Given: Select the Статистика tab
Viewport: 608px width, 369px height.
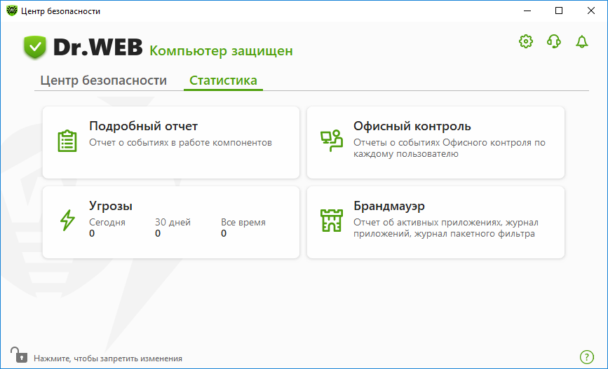Looking at the screenshot, I should 223,80.
